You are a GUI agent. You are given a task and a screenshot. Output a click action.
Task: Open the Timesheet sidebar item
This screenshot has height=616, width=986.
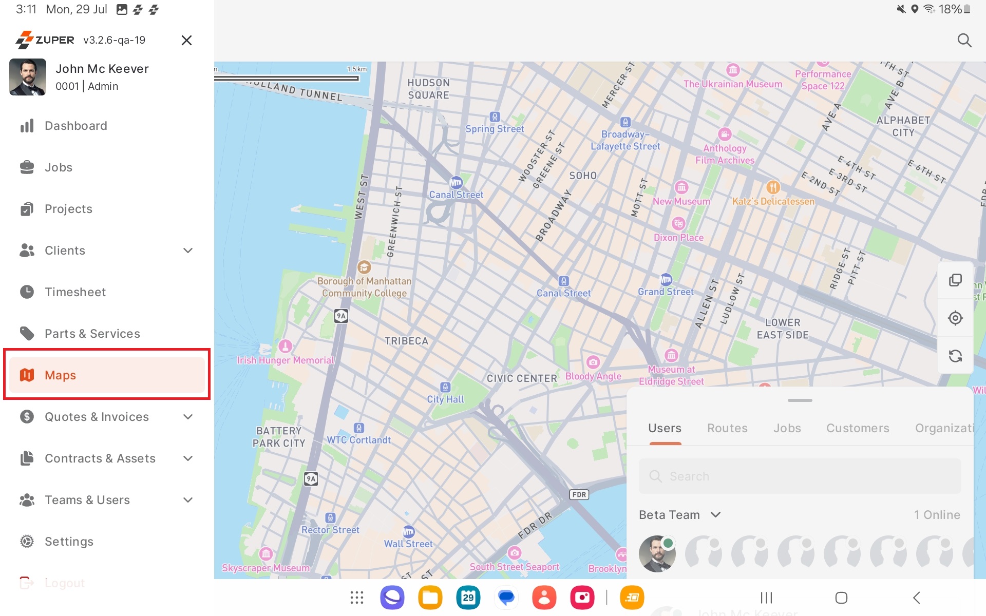(75, 292)
